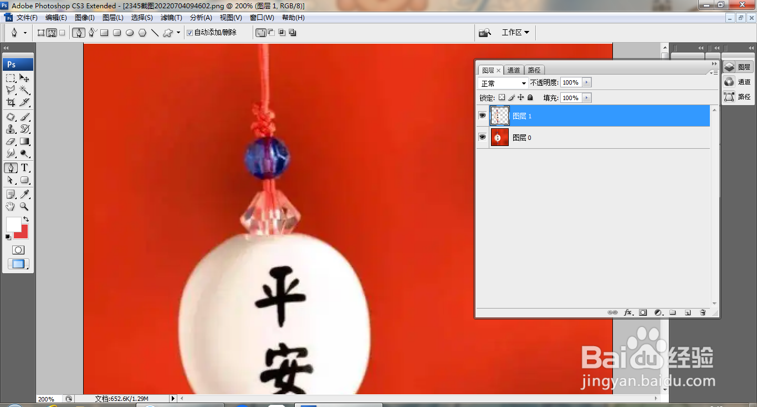Screen dimensions: 757x407
Task: Select the Healing Brush tool
Action: [x=11, y=117]
